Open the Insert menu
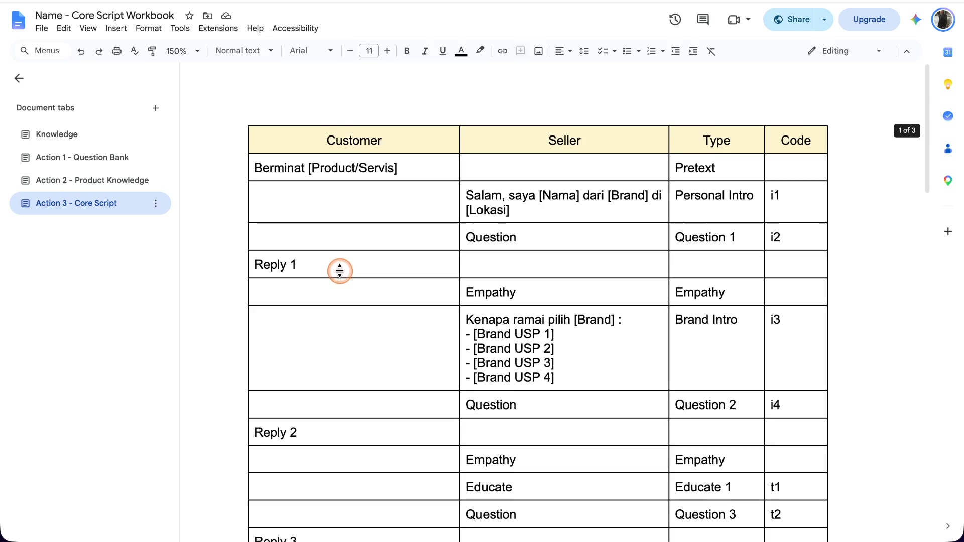 tap(116, 28)
